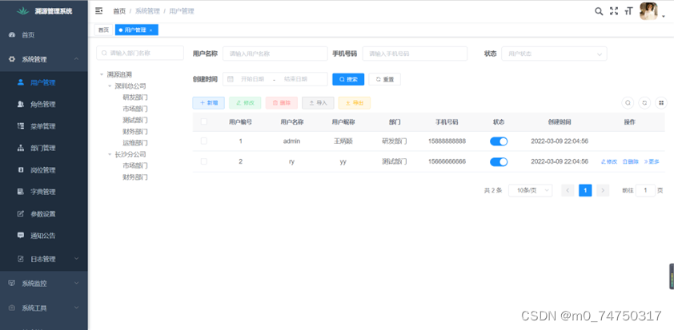
Task: Toggle search area with round magnifier icon
Action: 628,103
